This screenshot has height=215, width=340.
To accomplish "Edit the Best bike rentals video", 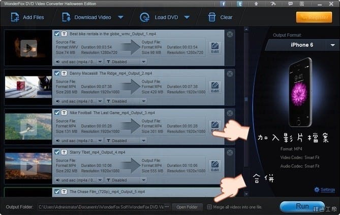I will [x=215, y=47].
